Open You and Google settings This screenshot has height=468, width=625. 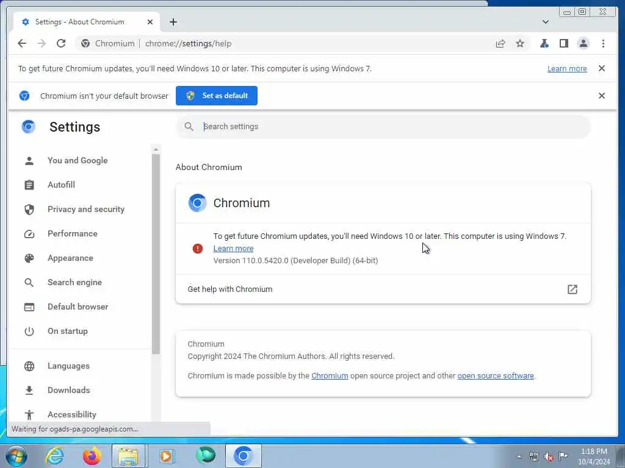point(78,160)
